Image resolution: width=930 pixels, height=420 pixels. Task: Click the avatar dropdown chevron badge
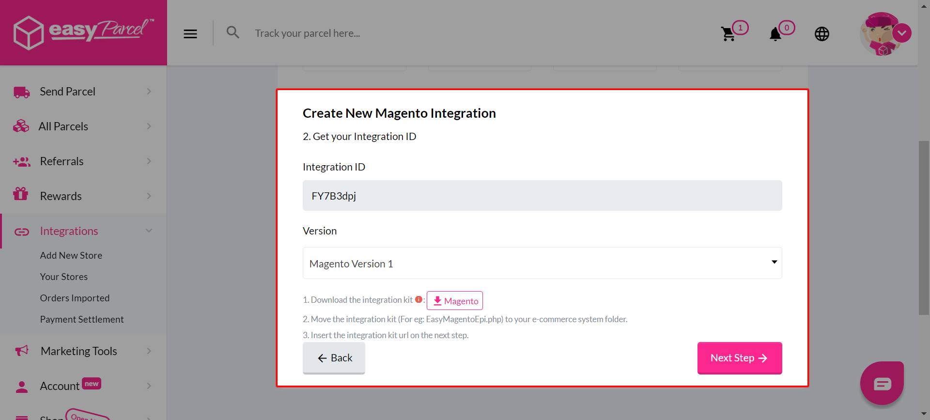(902, 33)
